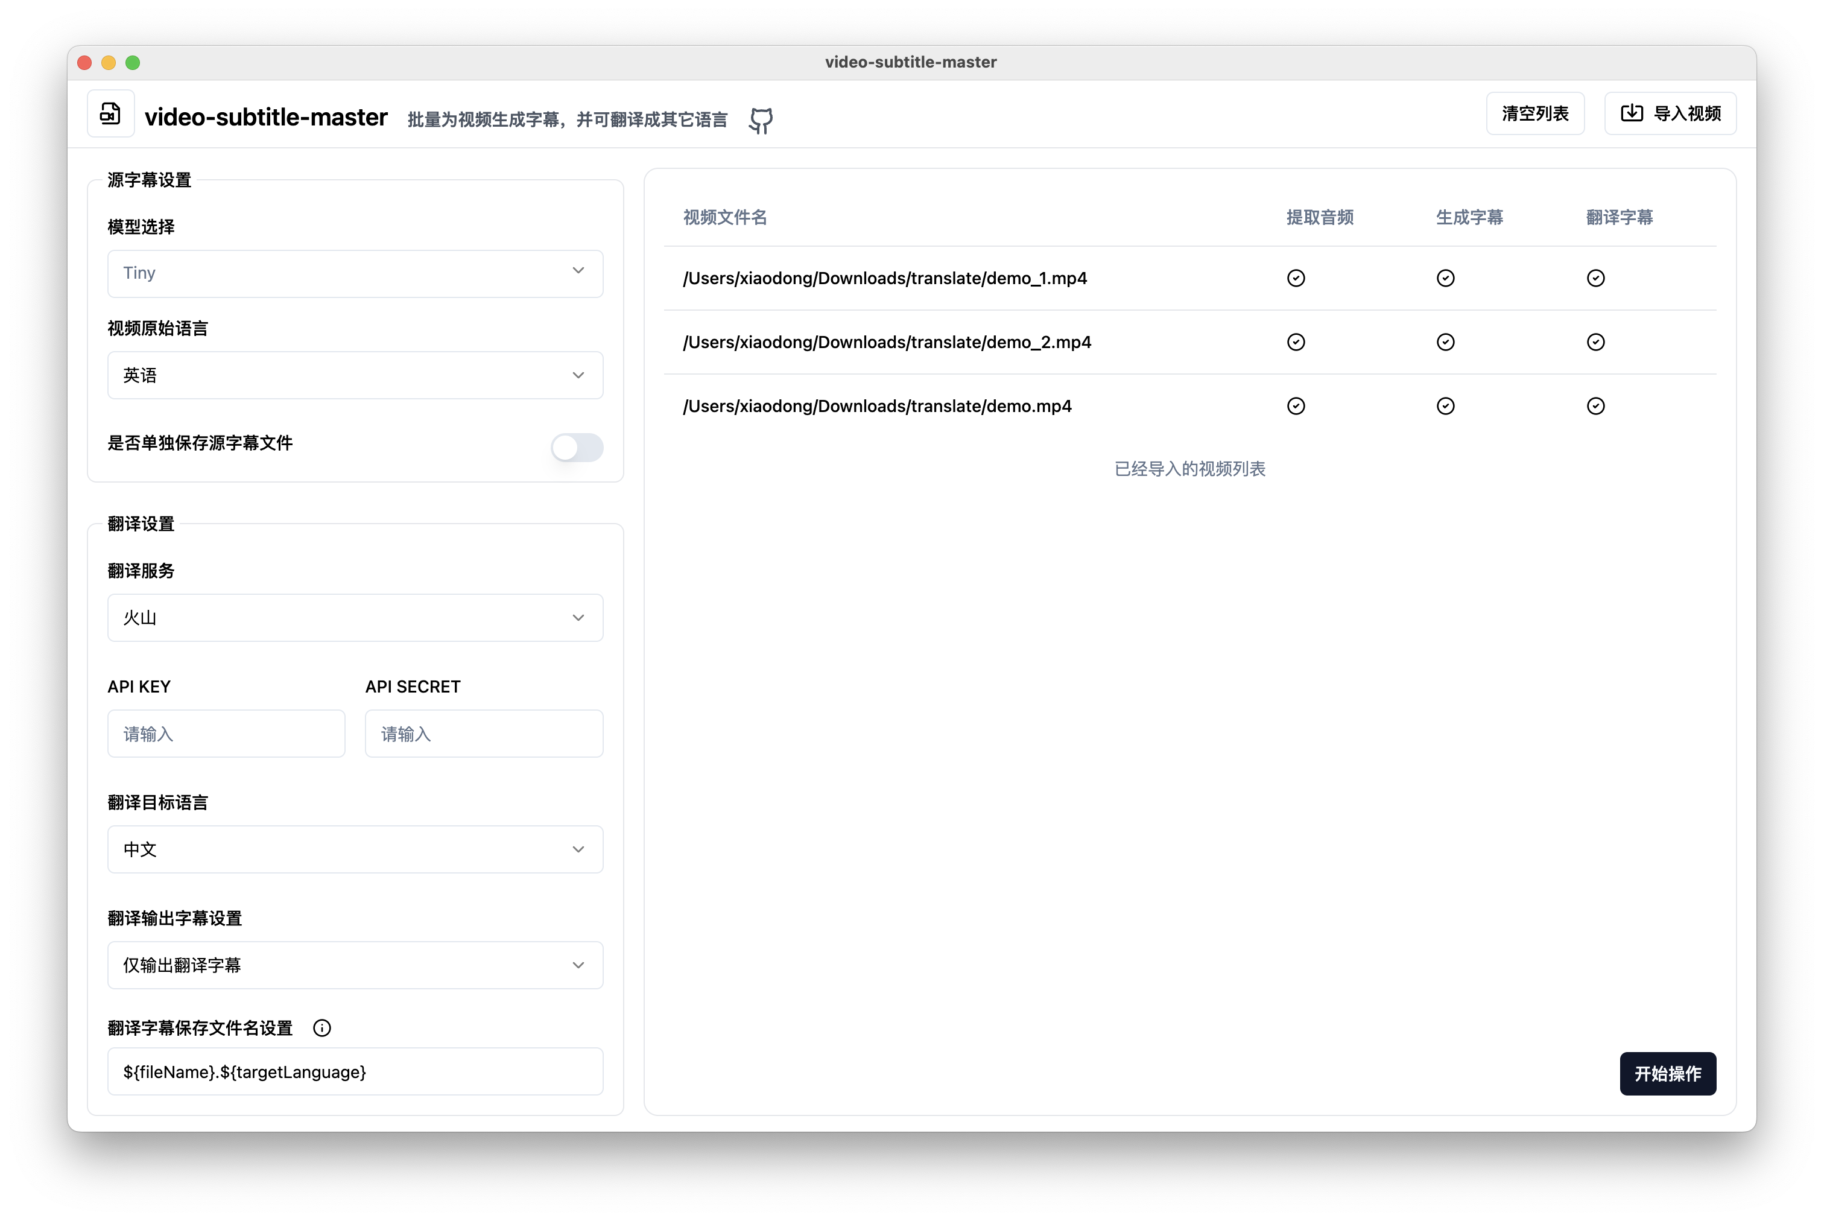The image size is (1824, 1221).
Task: Click 提取音频 check icon for demo.mp4
Action: point(1296,406)
